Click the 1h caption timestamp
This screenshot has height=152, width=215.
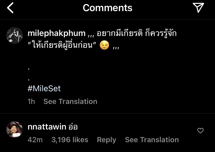click(x=31, y=102)
